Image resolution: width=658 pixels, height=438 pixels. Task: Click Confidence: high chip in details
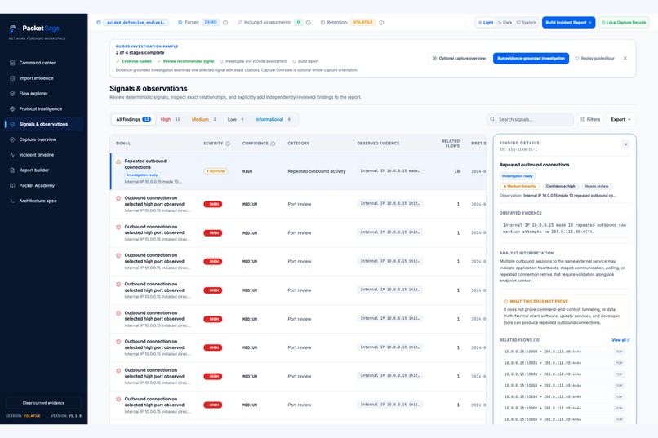tap(560, 186)
